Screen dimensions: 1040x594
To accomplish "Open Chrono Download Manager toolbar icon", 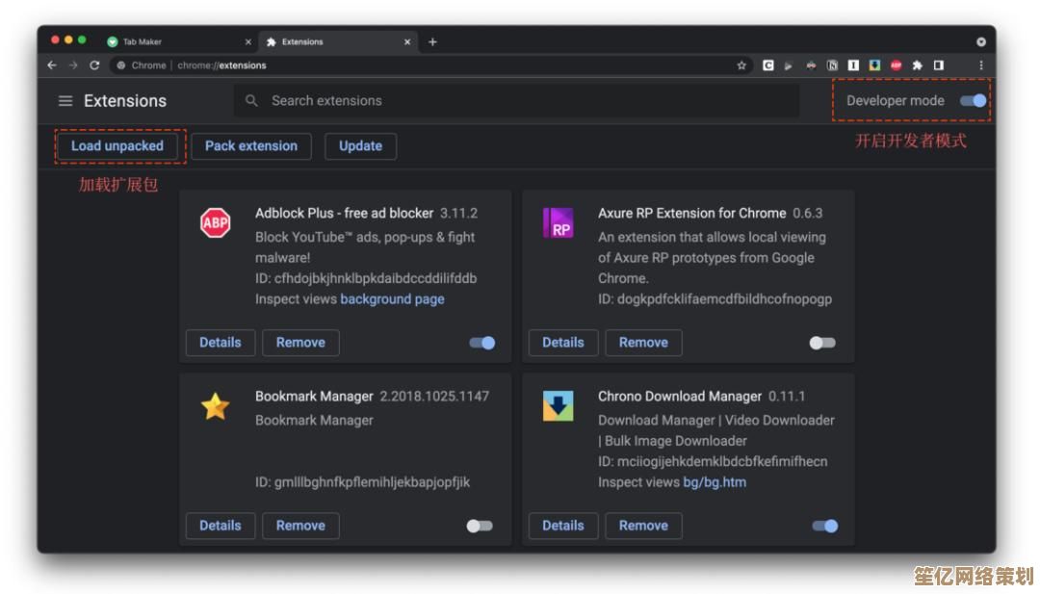I will pyautogui.click(x=874, y=65).
